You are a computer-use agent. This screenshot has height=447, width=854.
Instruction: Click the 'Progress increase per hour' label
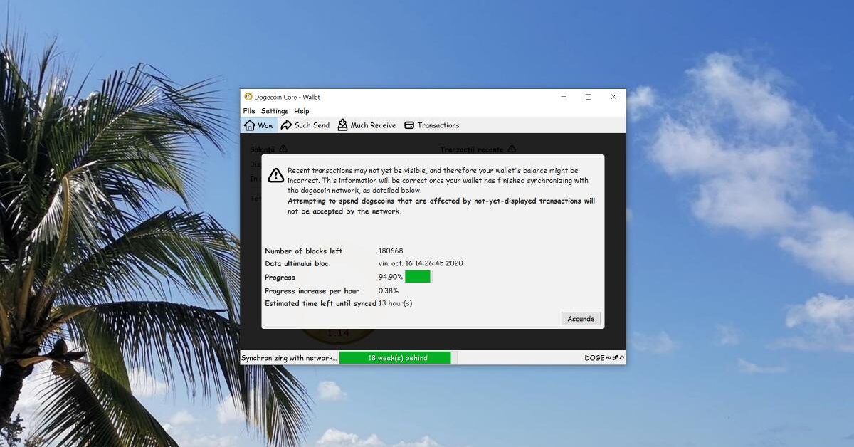(312, 290)
